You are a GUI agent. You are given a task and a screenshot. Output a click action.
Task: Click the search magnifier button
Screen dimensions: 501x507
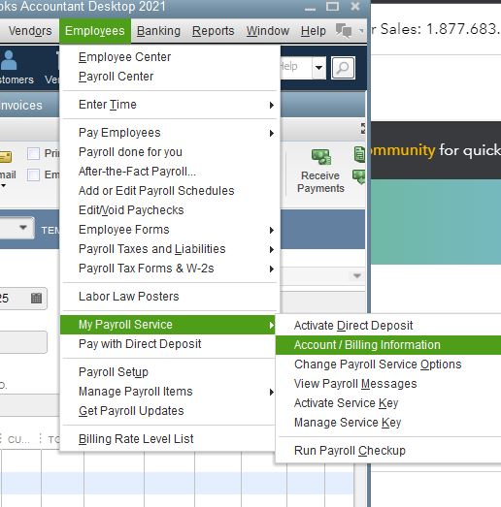tap(343, 68)
